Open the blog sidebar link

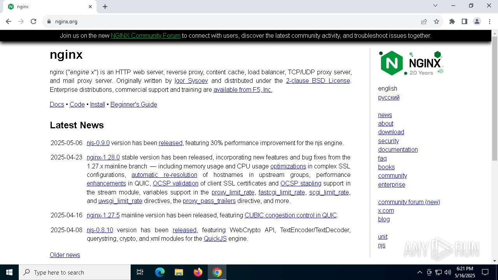pos(384,219)
